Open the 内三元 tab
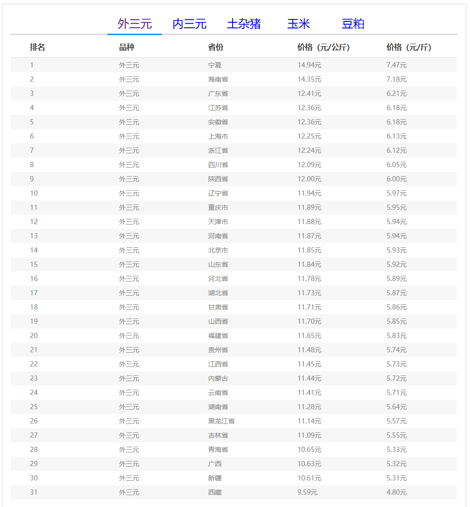 [x=189, y=24]
